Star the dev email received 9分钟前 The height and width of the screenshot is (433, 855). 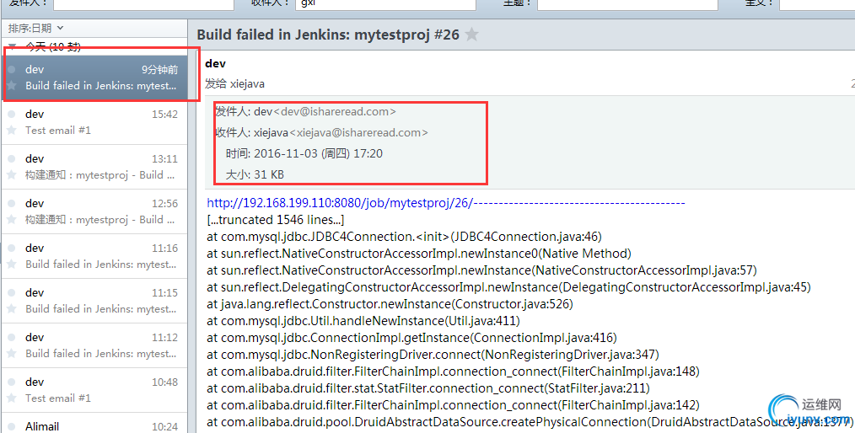click(x=12, y=86)
